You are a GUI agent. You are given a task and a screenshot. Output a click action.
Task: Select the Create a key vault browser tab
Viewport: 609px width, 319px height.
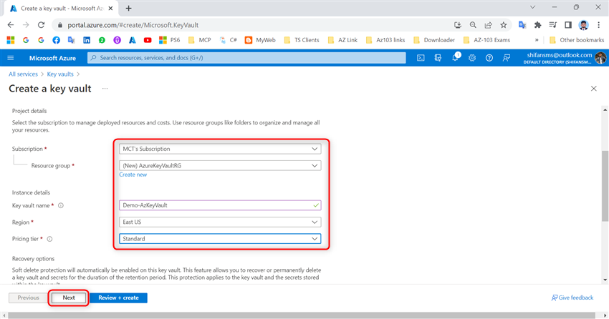(x=62, y=8)
